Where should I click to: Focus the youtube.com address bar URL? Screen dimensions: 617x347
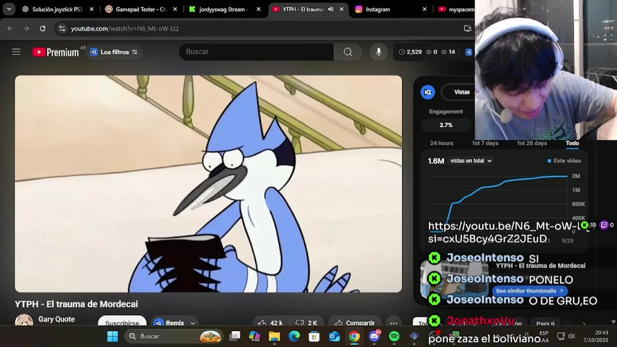coord(125,28)
